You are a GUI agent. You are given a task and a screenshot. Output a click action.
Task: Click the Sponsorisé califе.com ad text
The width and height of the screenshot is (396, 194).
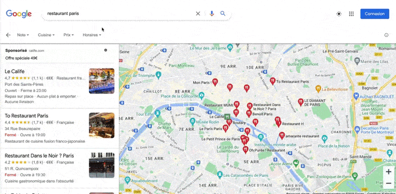(25, 50)
